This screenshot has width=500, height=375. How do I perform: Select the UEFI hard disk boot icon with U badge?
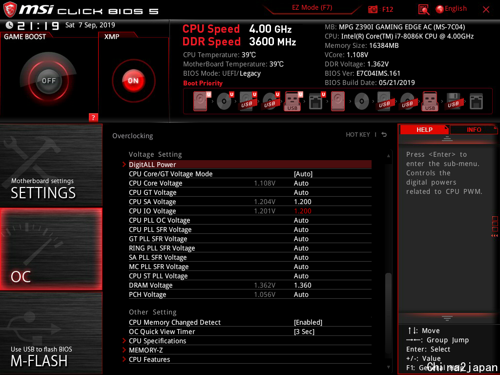(x=202, y=101)
